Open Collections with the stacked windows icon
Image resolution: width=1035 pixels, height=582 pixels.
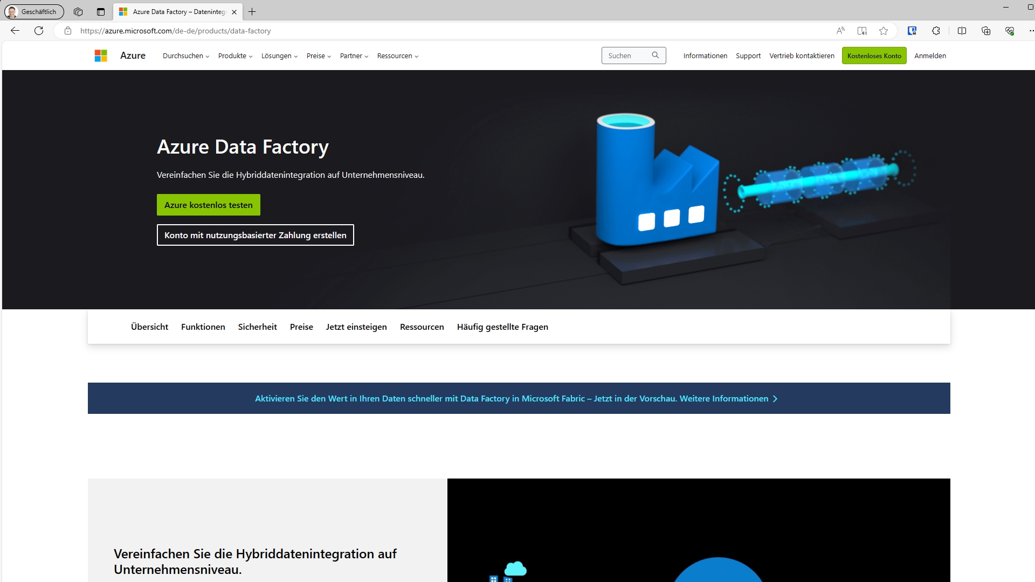[x=986, y=31]
